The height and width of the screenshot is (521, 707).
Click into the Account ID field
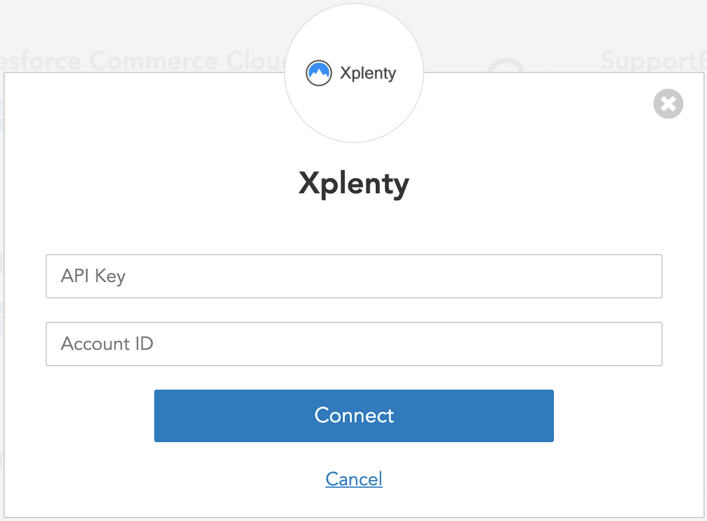(x=353, y=344)
